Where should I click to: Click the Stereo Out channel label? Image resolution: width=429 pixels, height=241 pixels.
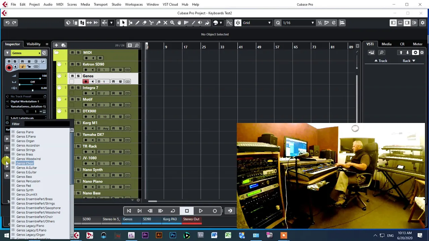(191, 219)
